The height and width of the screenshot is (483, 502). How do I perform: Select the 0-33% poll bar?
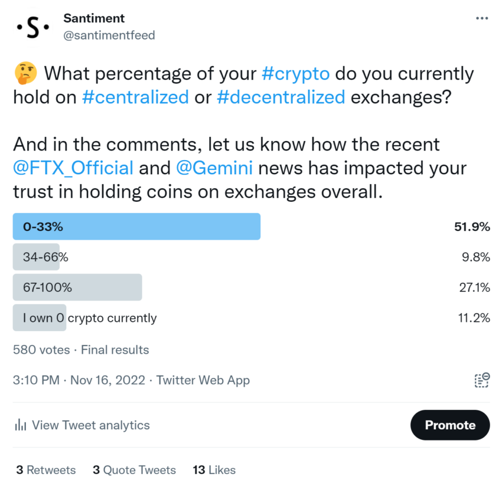coord(136,227)
